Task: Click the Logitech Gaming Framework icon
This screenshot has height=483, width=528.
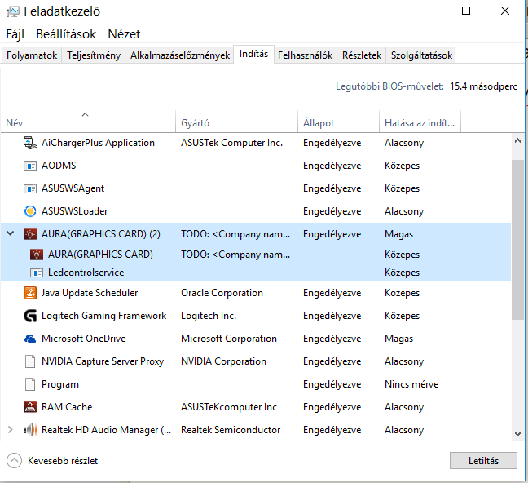Action: click(x=30, y=316)
